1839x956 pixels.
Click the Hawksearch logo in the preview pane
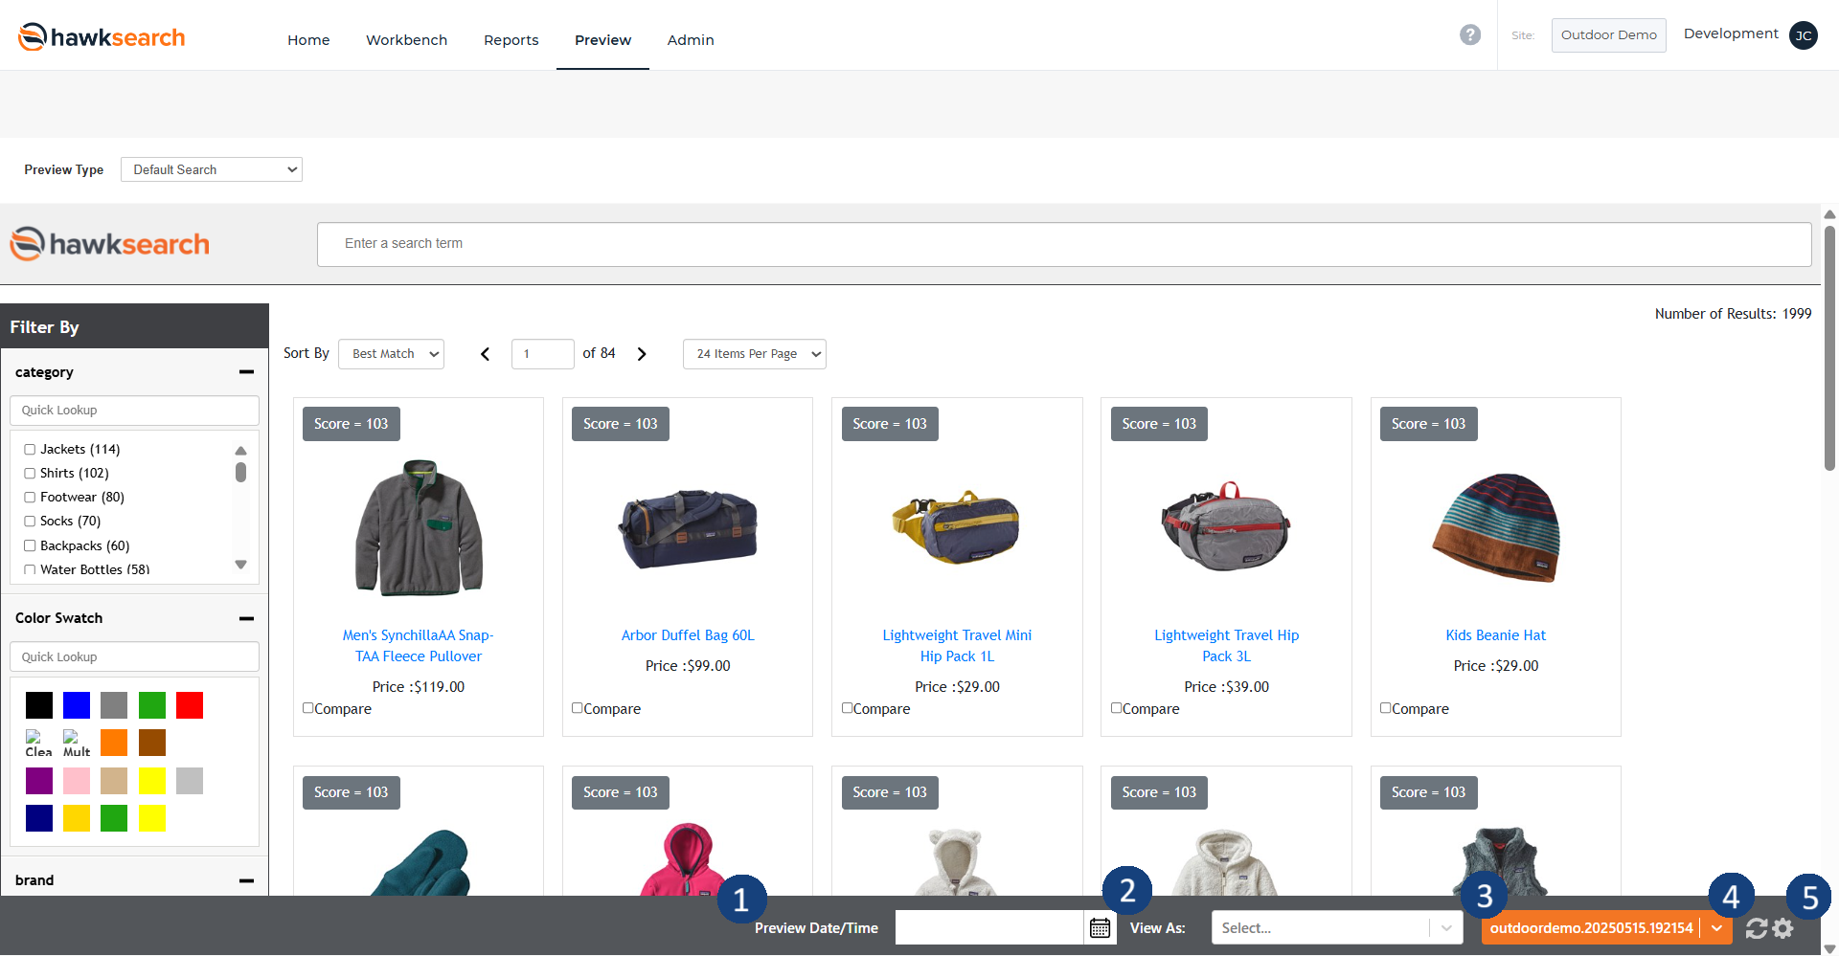pos(109,244)
